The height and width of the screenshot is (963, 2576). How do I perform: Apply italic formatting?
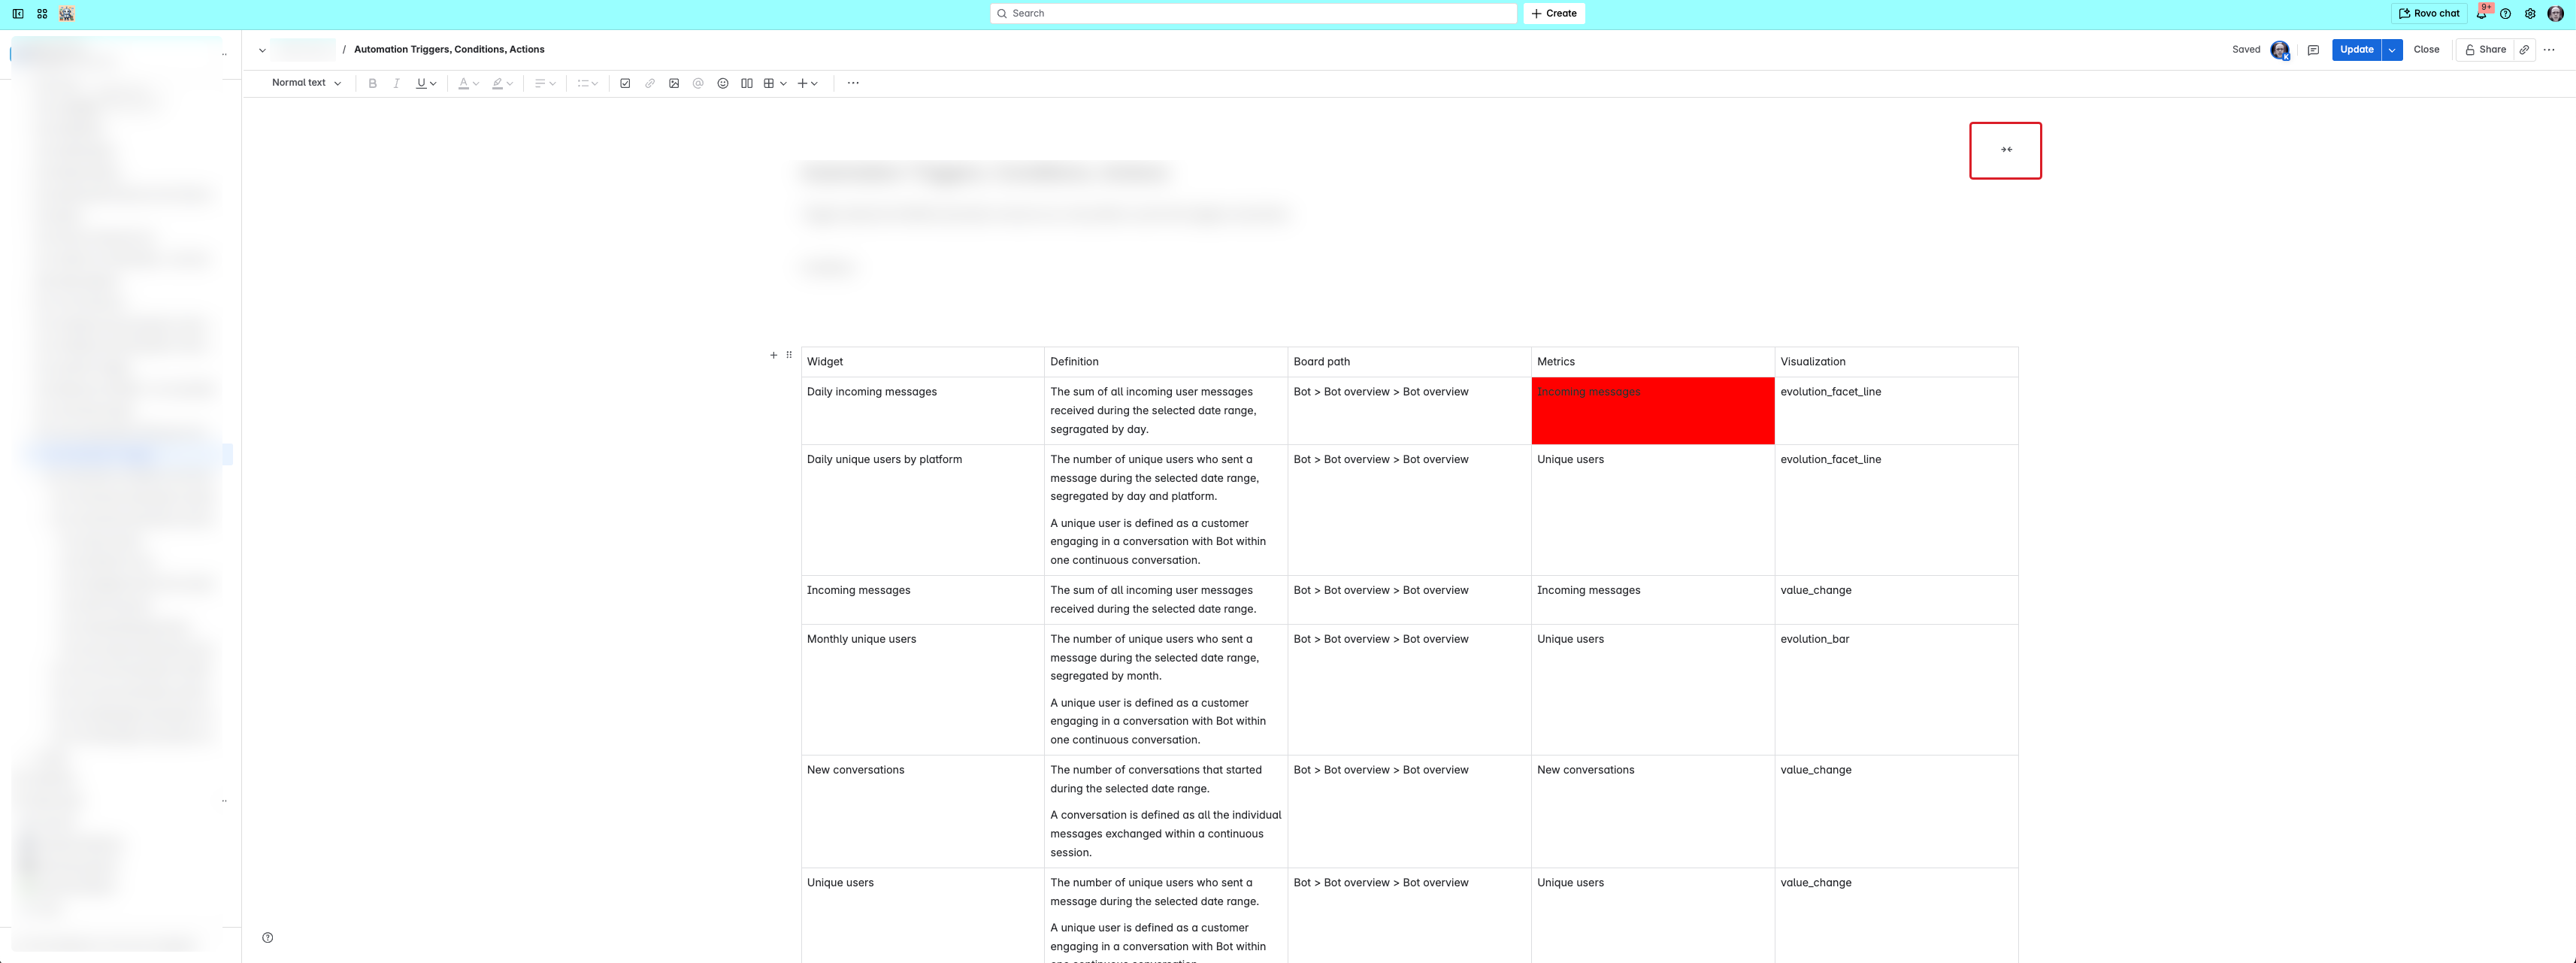tap(396, 83)
